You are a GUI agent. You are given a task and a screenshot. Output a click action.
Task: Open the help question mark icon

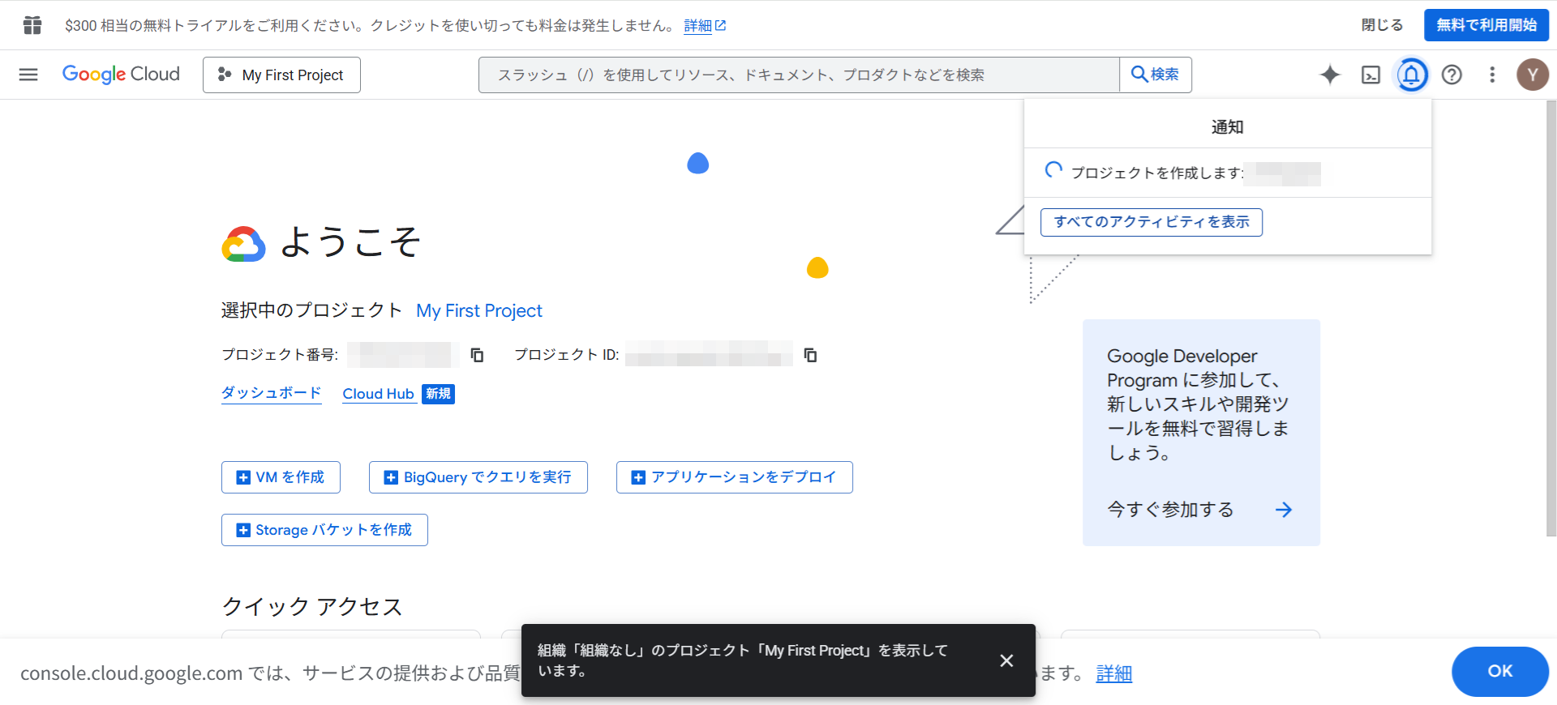(x=1452, y=75)
